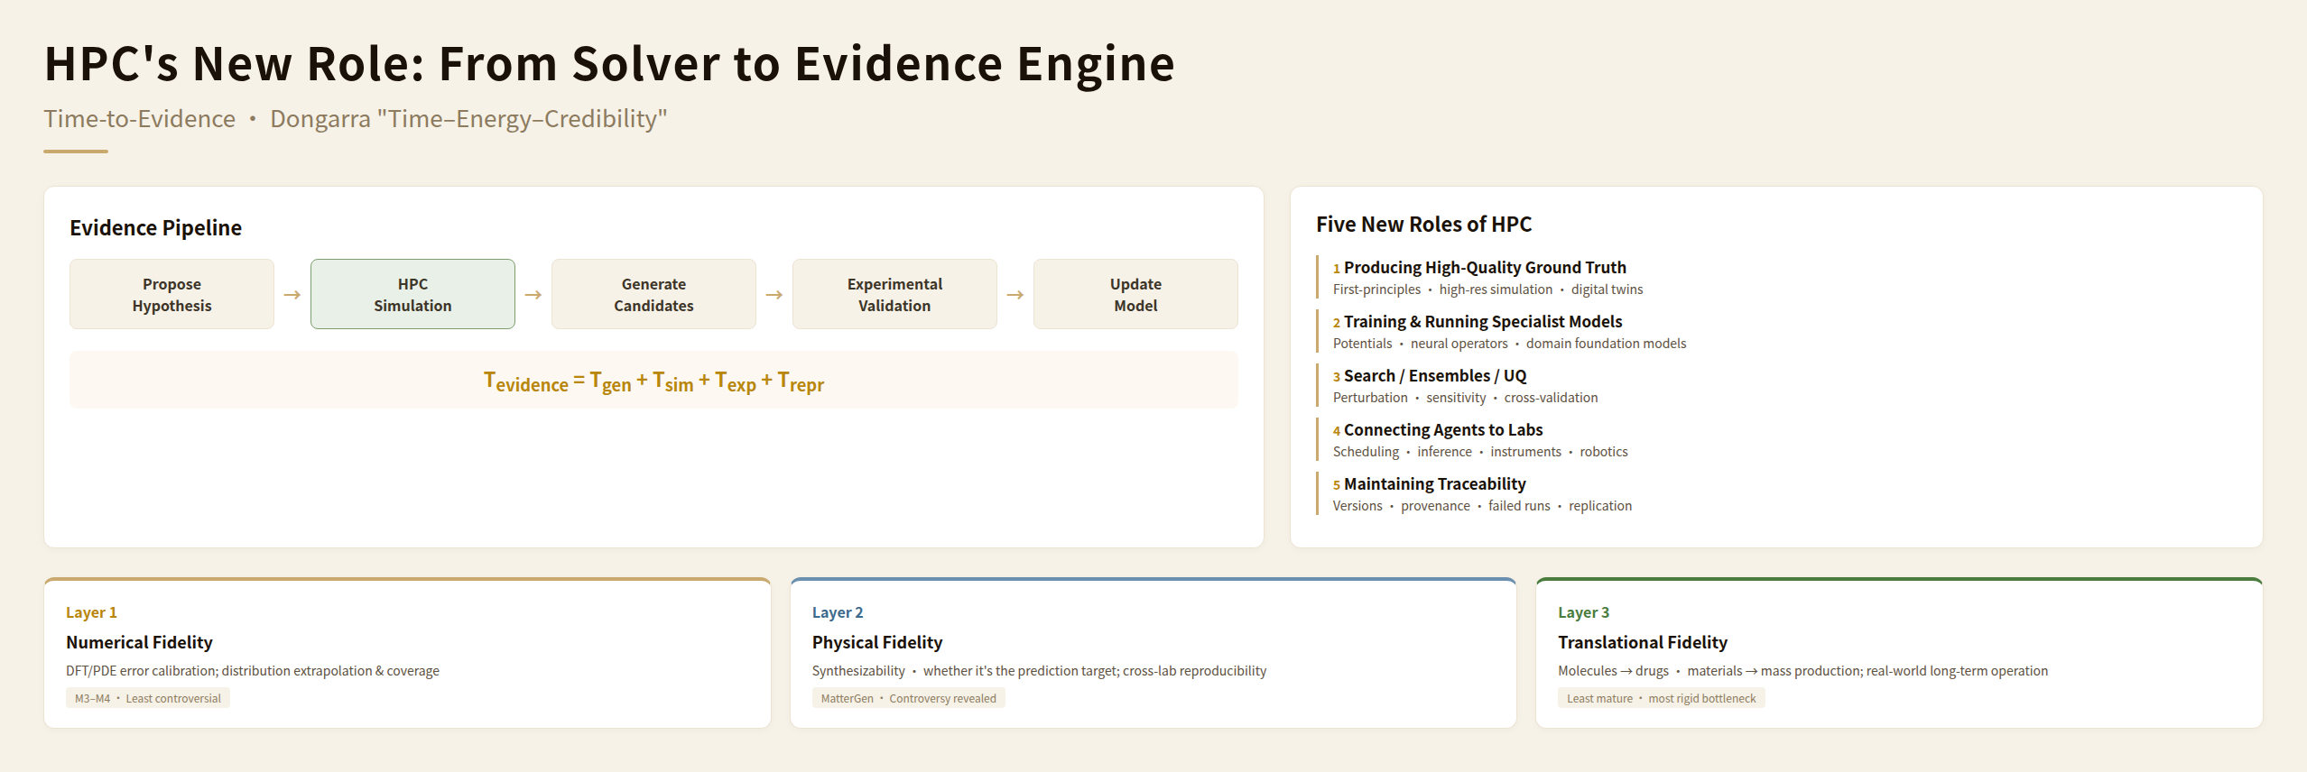
Task: Click the 'MatterGen • Controversy revealed' tag
Action: tap(909, 698)
